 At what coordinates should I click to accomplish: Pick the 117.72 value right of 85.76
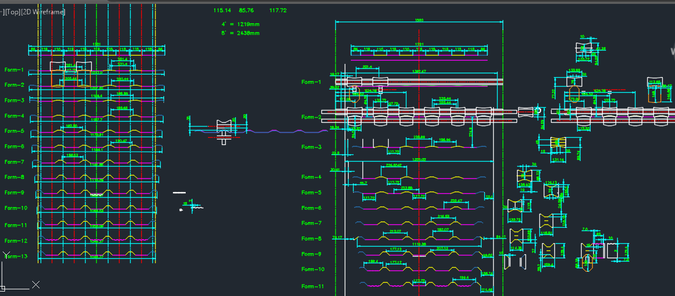[277, 11]
